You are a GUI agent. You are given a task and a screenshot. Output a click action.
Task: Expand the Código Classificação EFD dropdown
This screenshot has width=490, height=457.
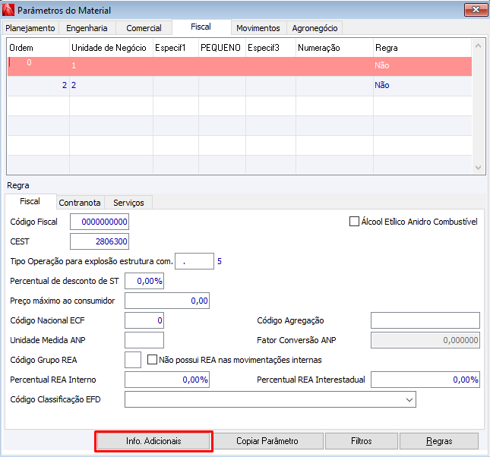pos(409,399)
